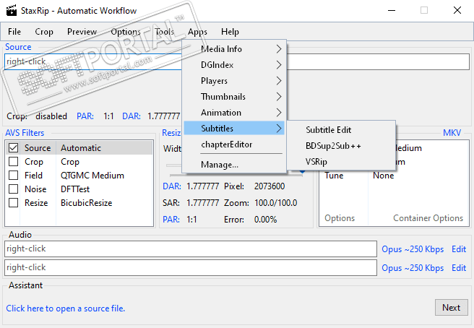Image resolution: width=474 pixels, height=328 pixels.
Task: Enable the Noise filter checkbox
Action: (x=13, y=189)
